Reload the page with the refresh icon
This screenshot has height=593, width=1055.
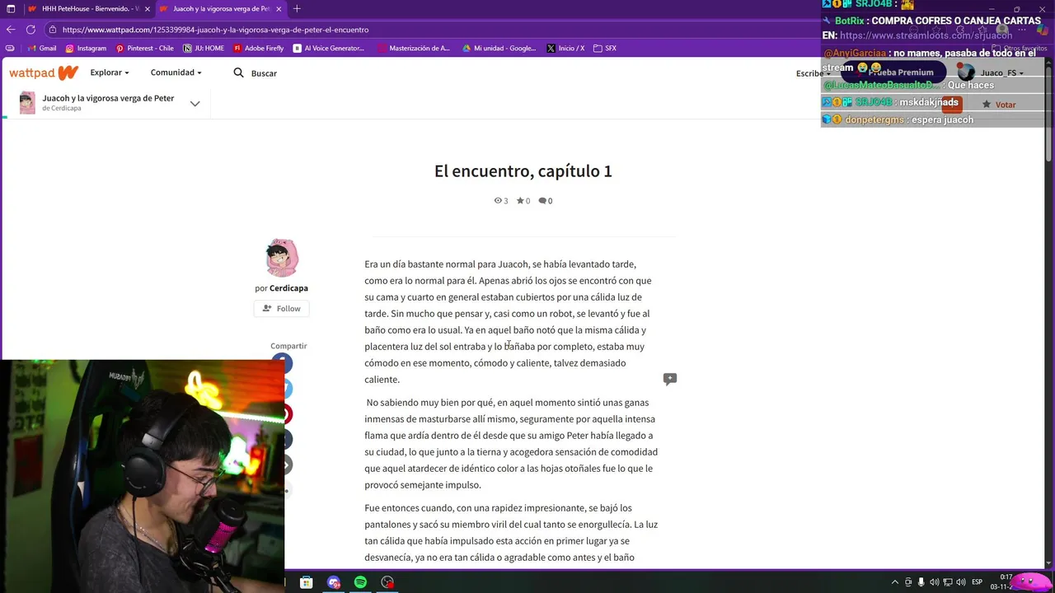coord(30,30)
